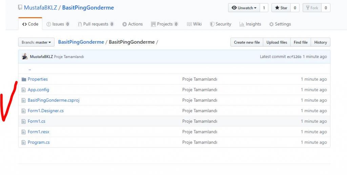Open the Properties folder
The width and height of the screenshot is (347, 175).
point(38,79)
